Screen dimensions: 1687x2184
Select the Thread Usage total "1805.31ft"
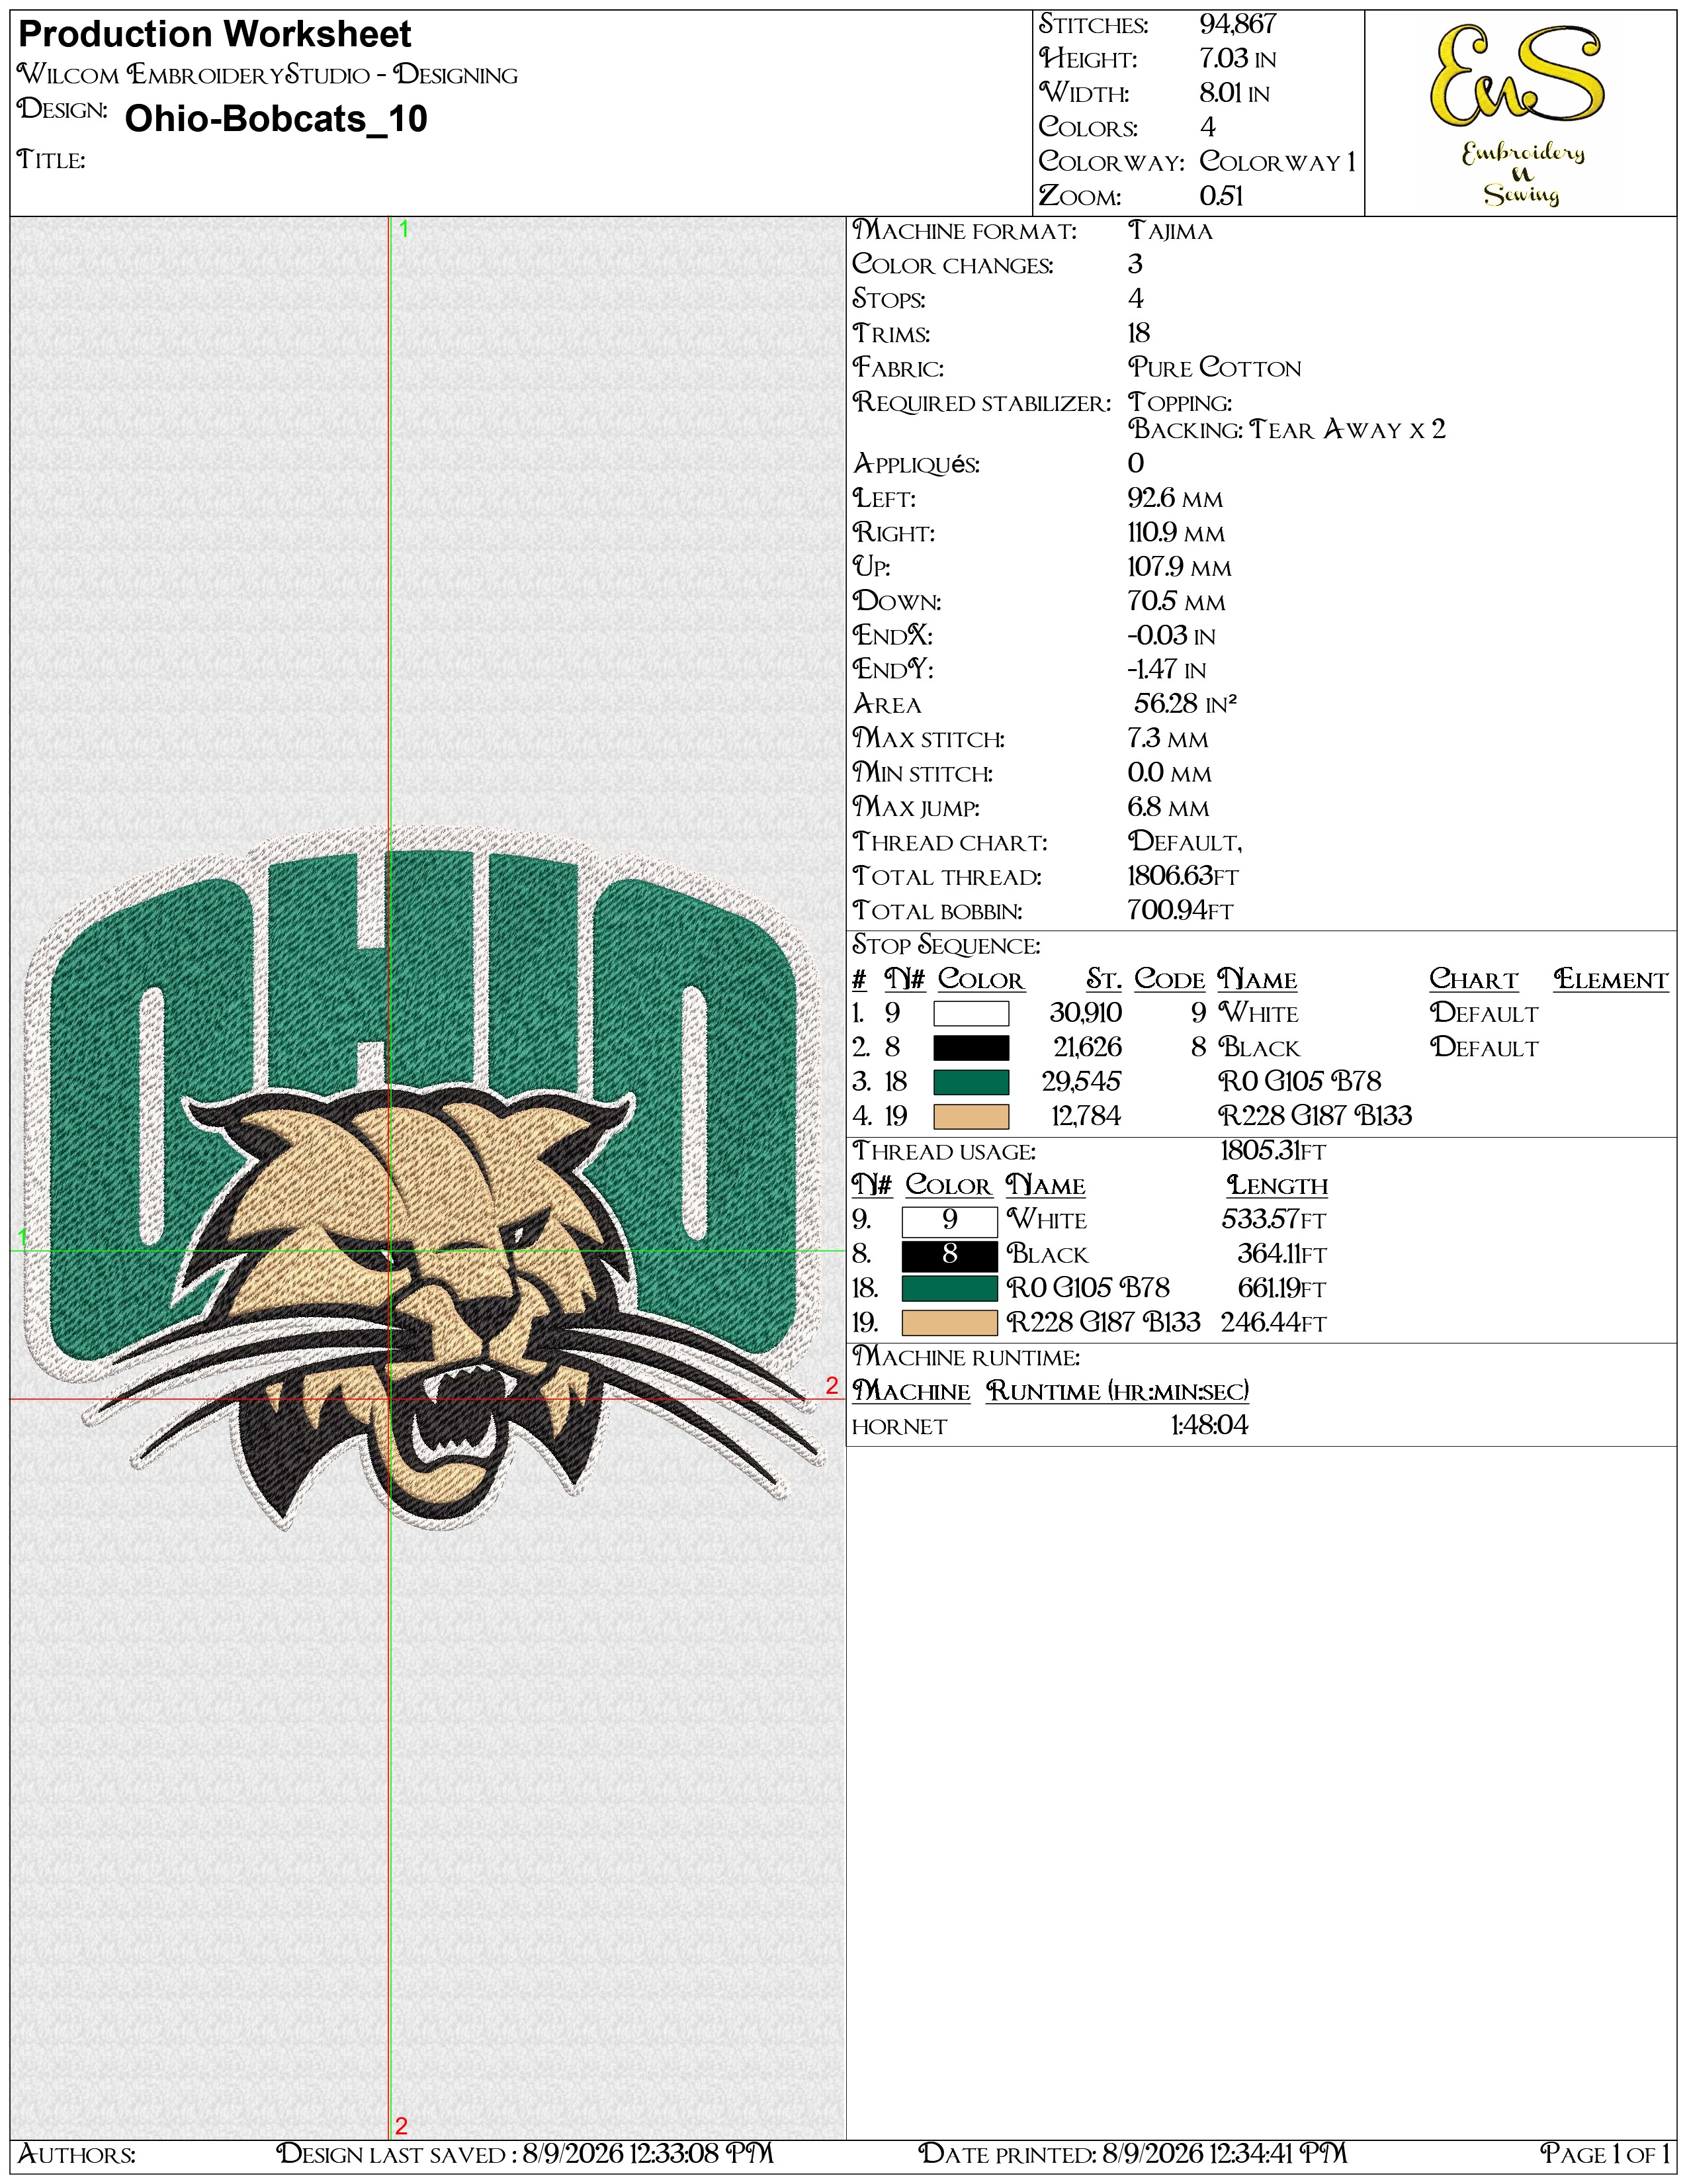[x=1274, y=1151]
